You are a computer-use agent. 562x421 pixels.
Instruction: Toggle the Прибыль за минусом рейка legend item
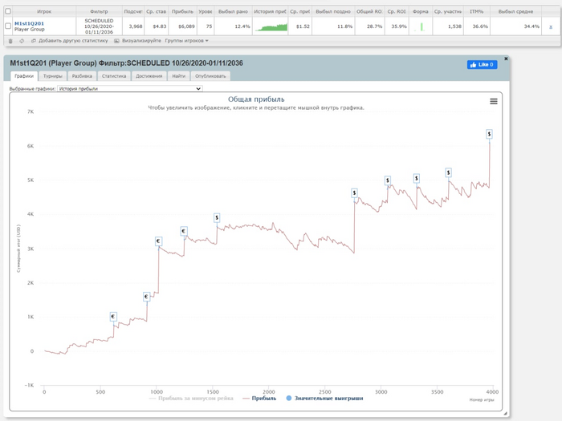pyautogui.click(x=191, y=398)
